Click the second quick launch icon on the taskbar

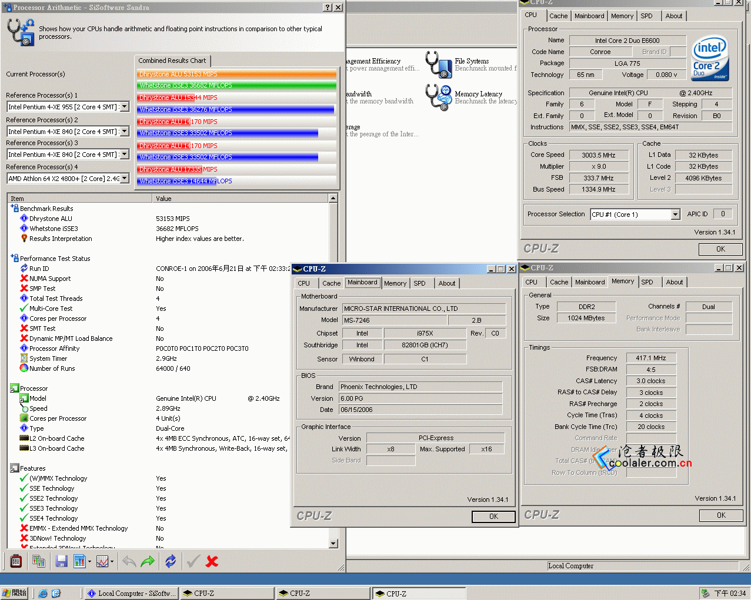pyautogui.click(x=56, y=594)
